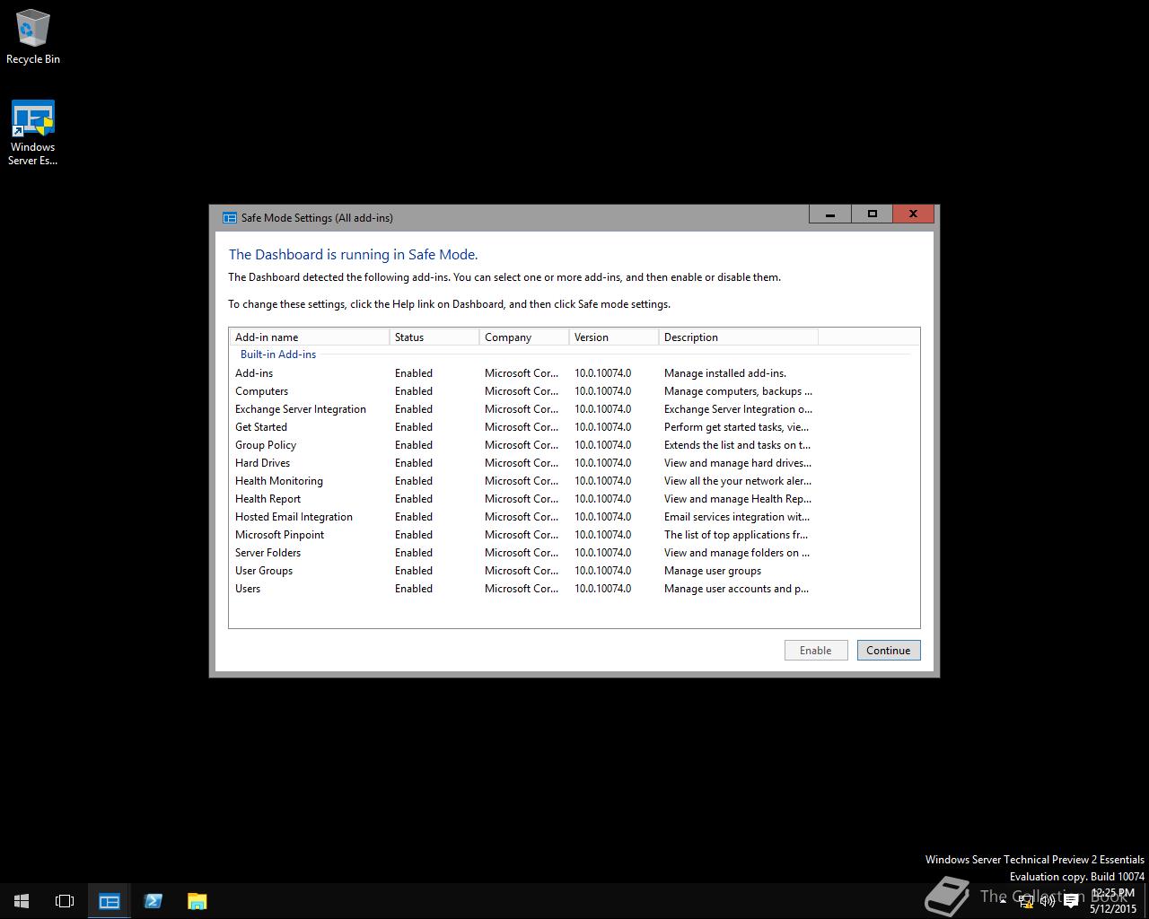Click 'Manage user groups' description

pyautogui.click(x=713, y=571)
